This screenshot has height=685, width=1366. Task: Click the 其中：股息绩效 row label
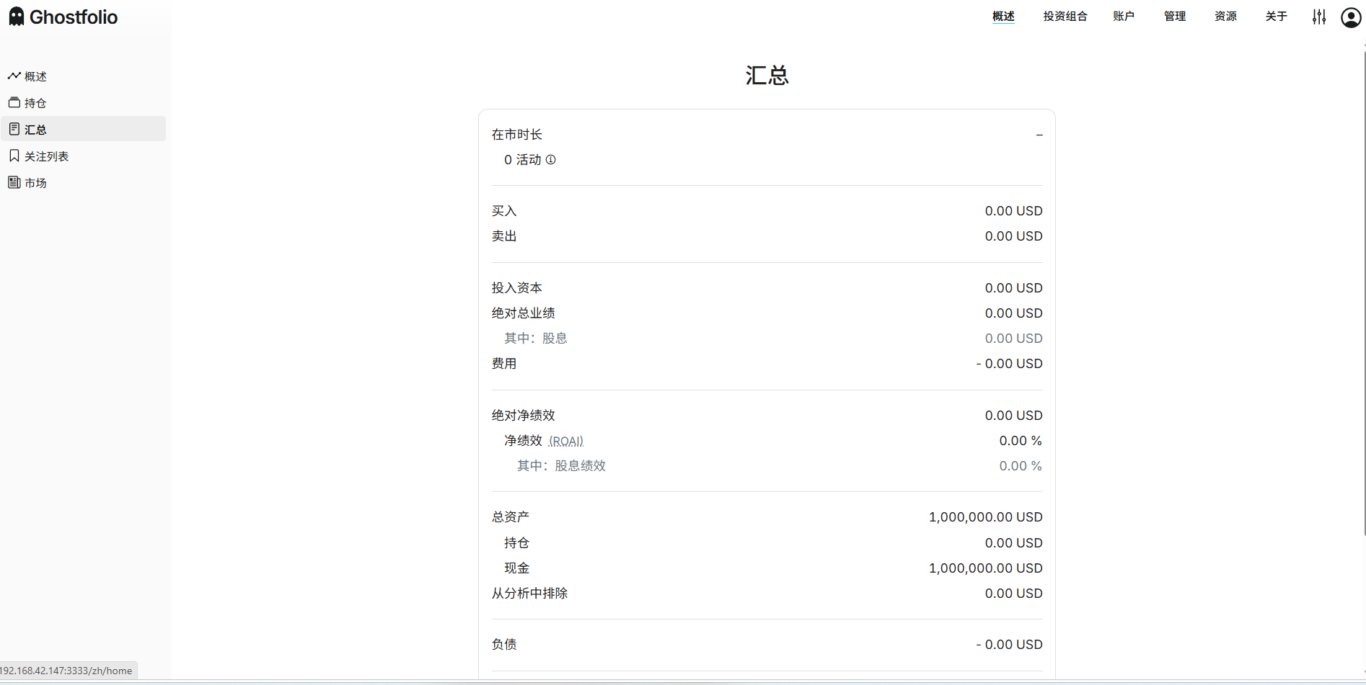[x=562, y=466]
